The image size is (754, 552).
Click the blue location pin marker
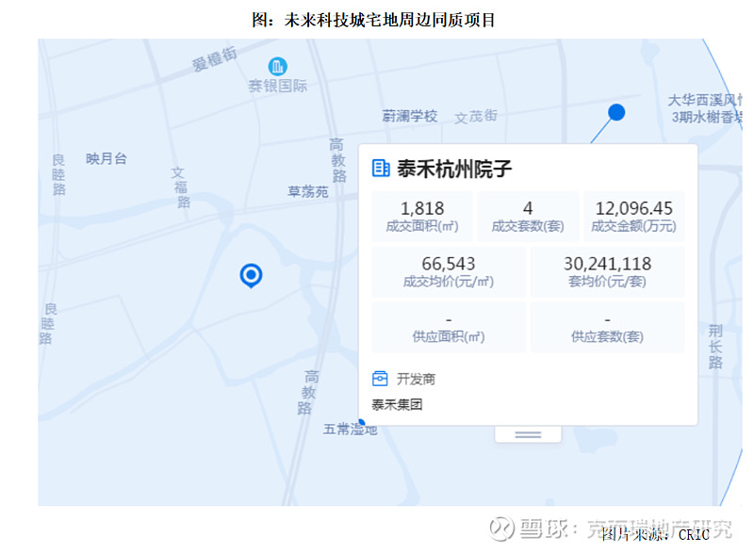click(x=251, y=276)
